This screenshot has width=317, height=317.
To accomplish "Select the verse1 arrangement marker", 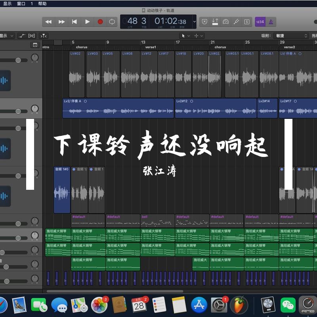I will (151, 47).
